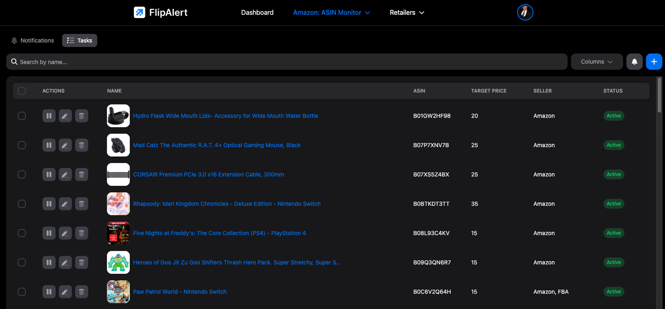665x309 pixels.
Task: Expand the Amazon: ASIN Monitor menu
Action: click(331, 12)
